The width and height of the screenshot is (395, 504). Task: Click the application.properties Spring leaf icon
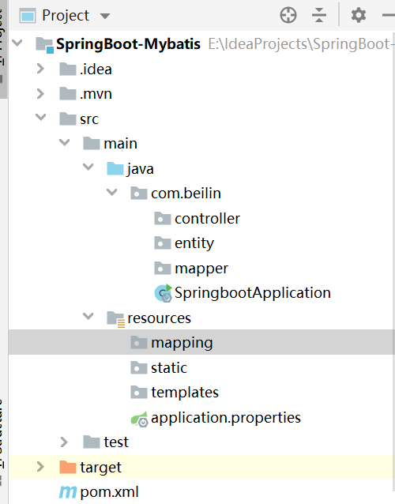pos(140,419)
